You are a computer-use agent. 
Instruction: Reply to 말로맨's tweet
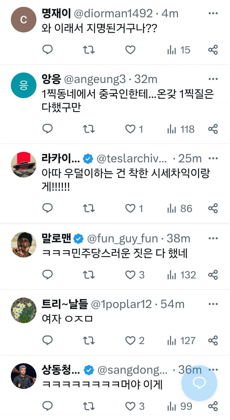click(x=48, y=274)
